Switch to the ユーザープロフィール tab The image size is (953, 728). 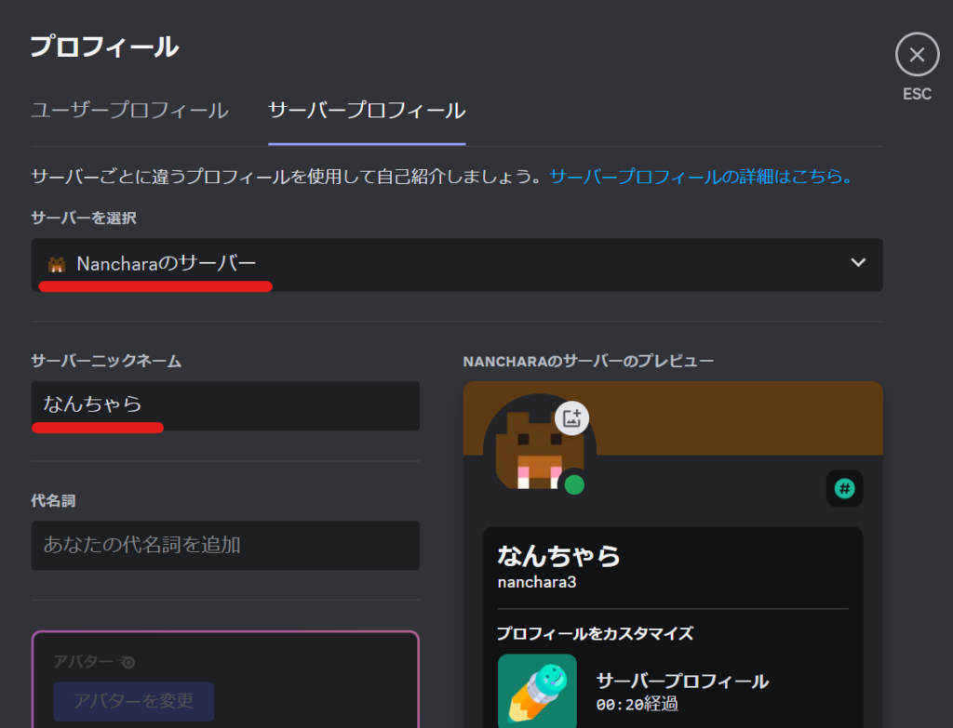129,111
